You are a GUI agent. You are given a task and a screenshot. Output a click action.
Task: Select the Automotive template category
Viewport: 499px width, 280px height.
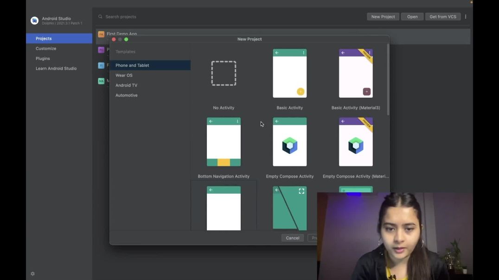tap(126, 95)
